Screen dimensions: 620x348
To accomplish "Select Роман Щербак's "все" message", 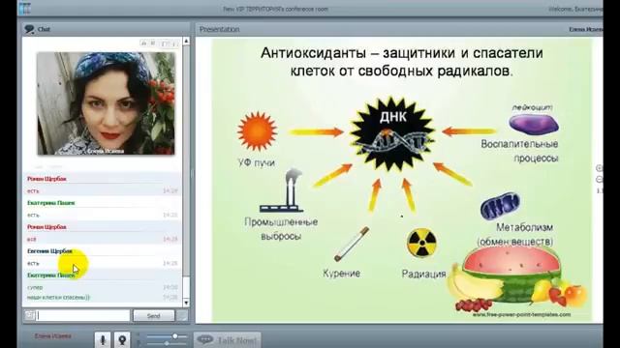I will pyautogui.click(x=32, y=239).
